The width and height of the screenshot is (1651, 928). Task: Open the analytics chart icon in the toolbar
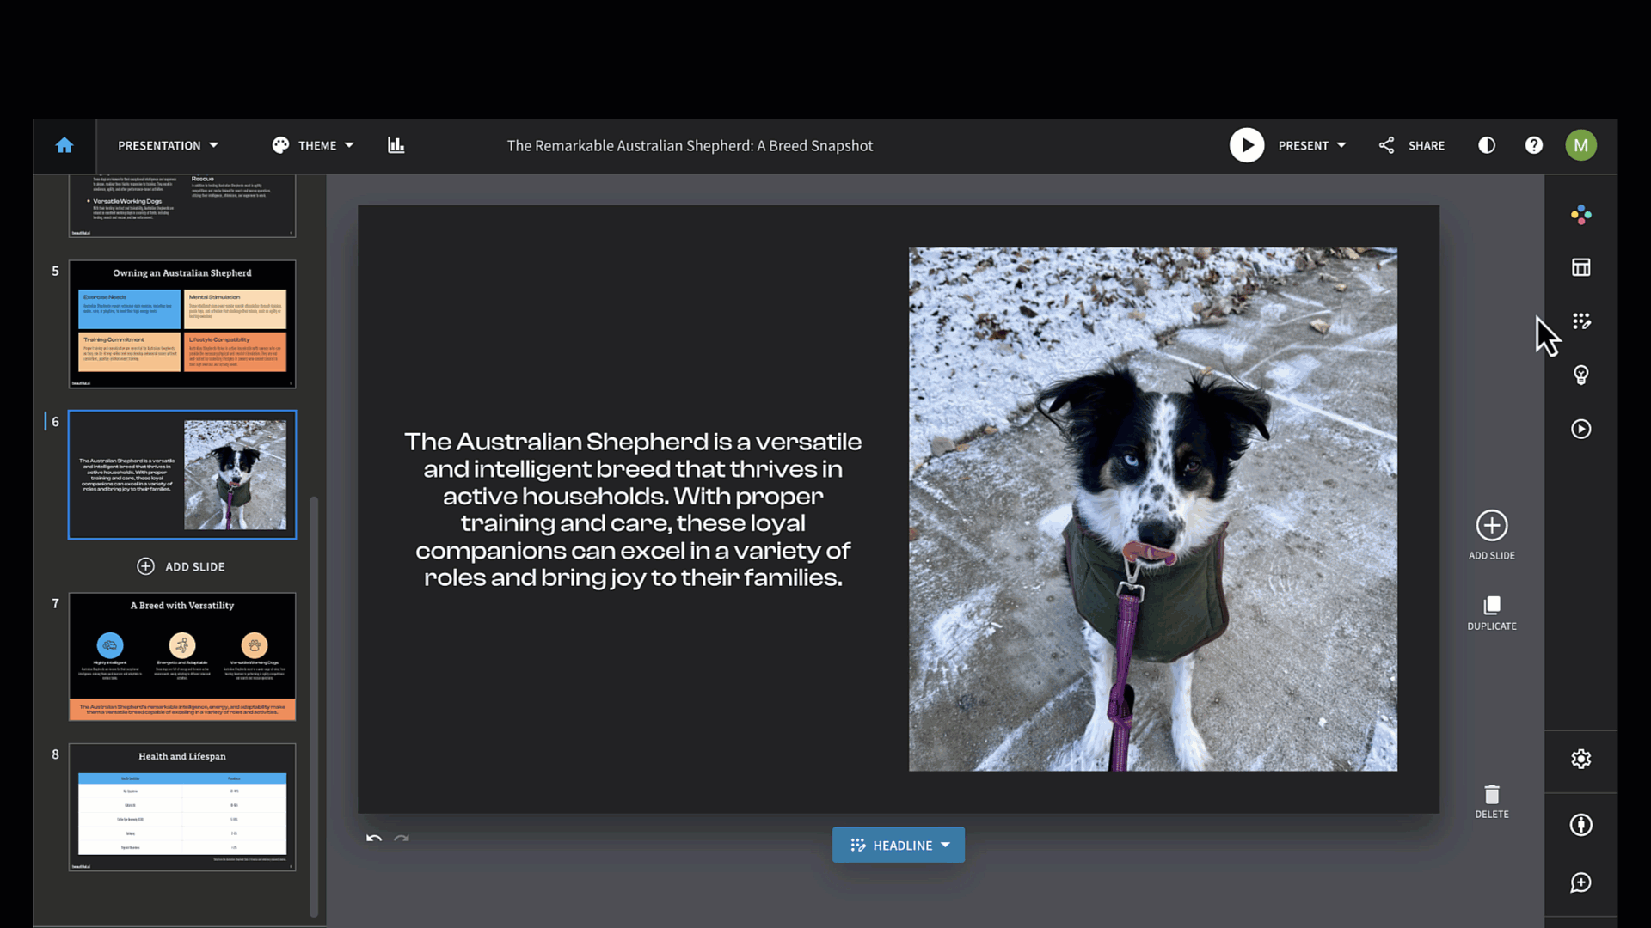(x=396, y=145)
